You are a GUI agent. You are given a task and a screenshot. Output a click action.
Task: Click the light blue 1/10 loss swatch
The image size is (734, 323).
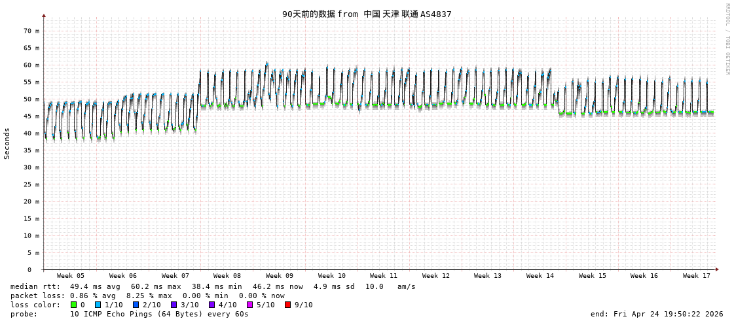coord(98,305)
